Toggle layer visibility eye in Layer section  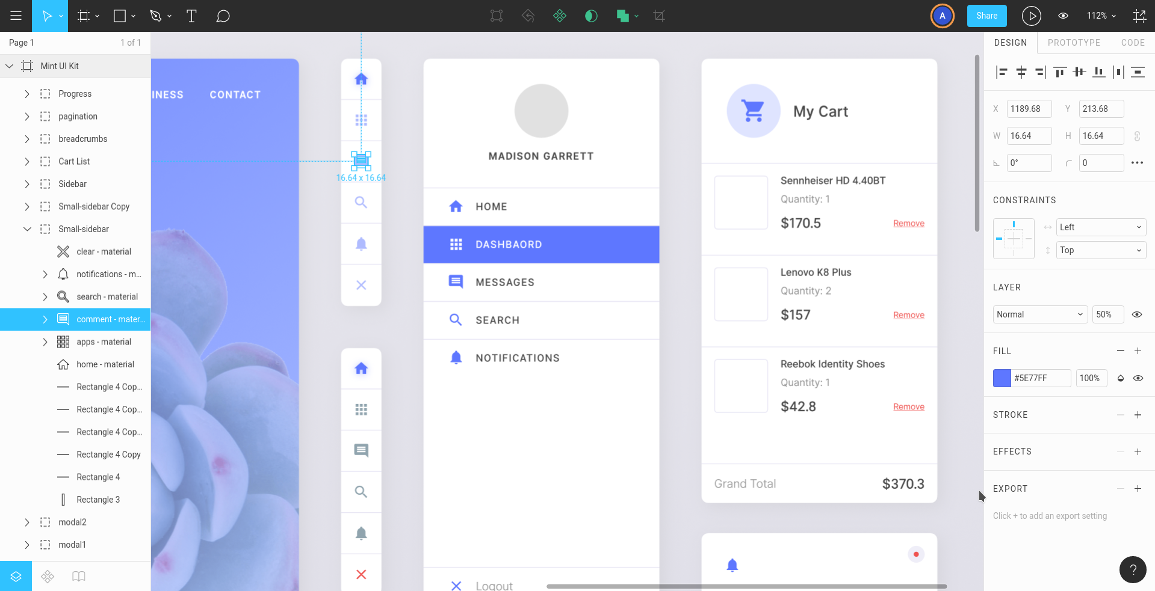click(1137, 314)
